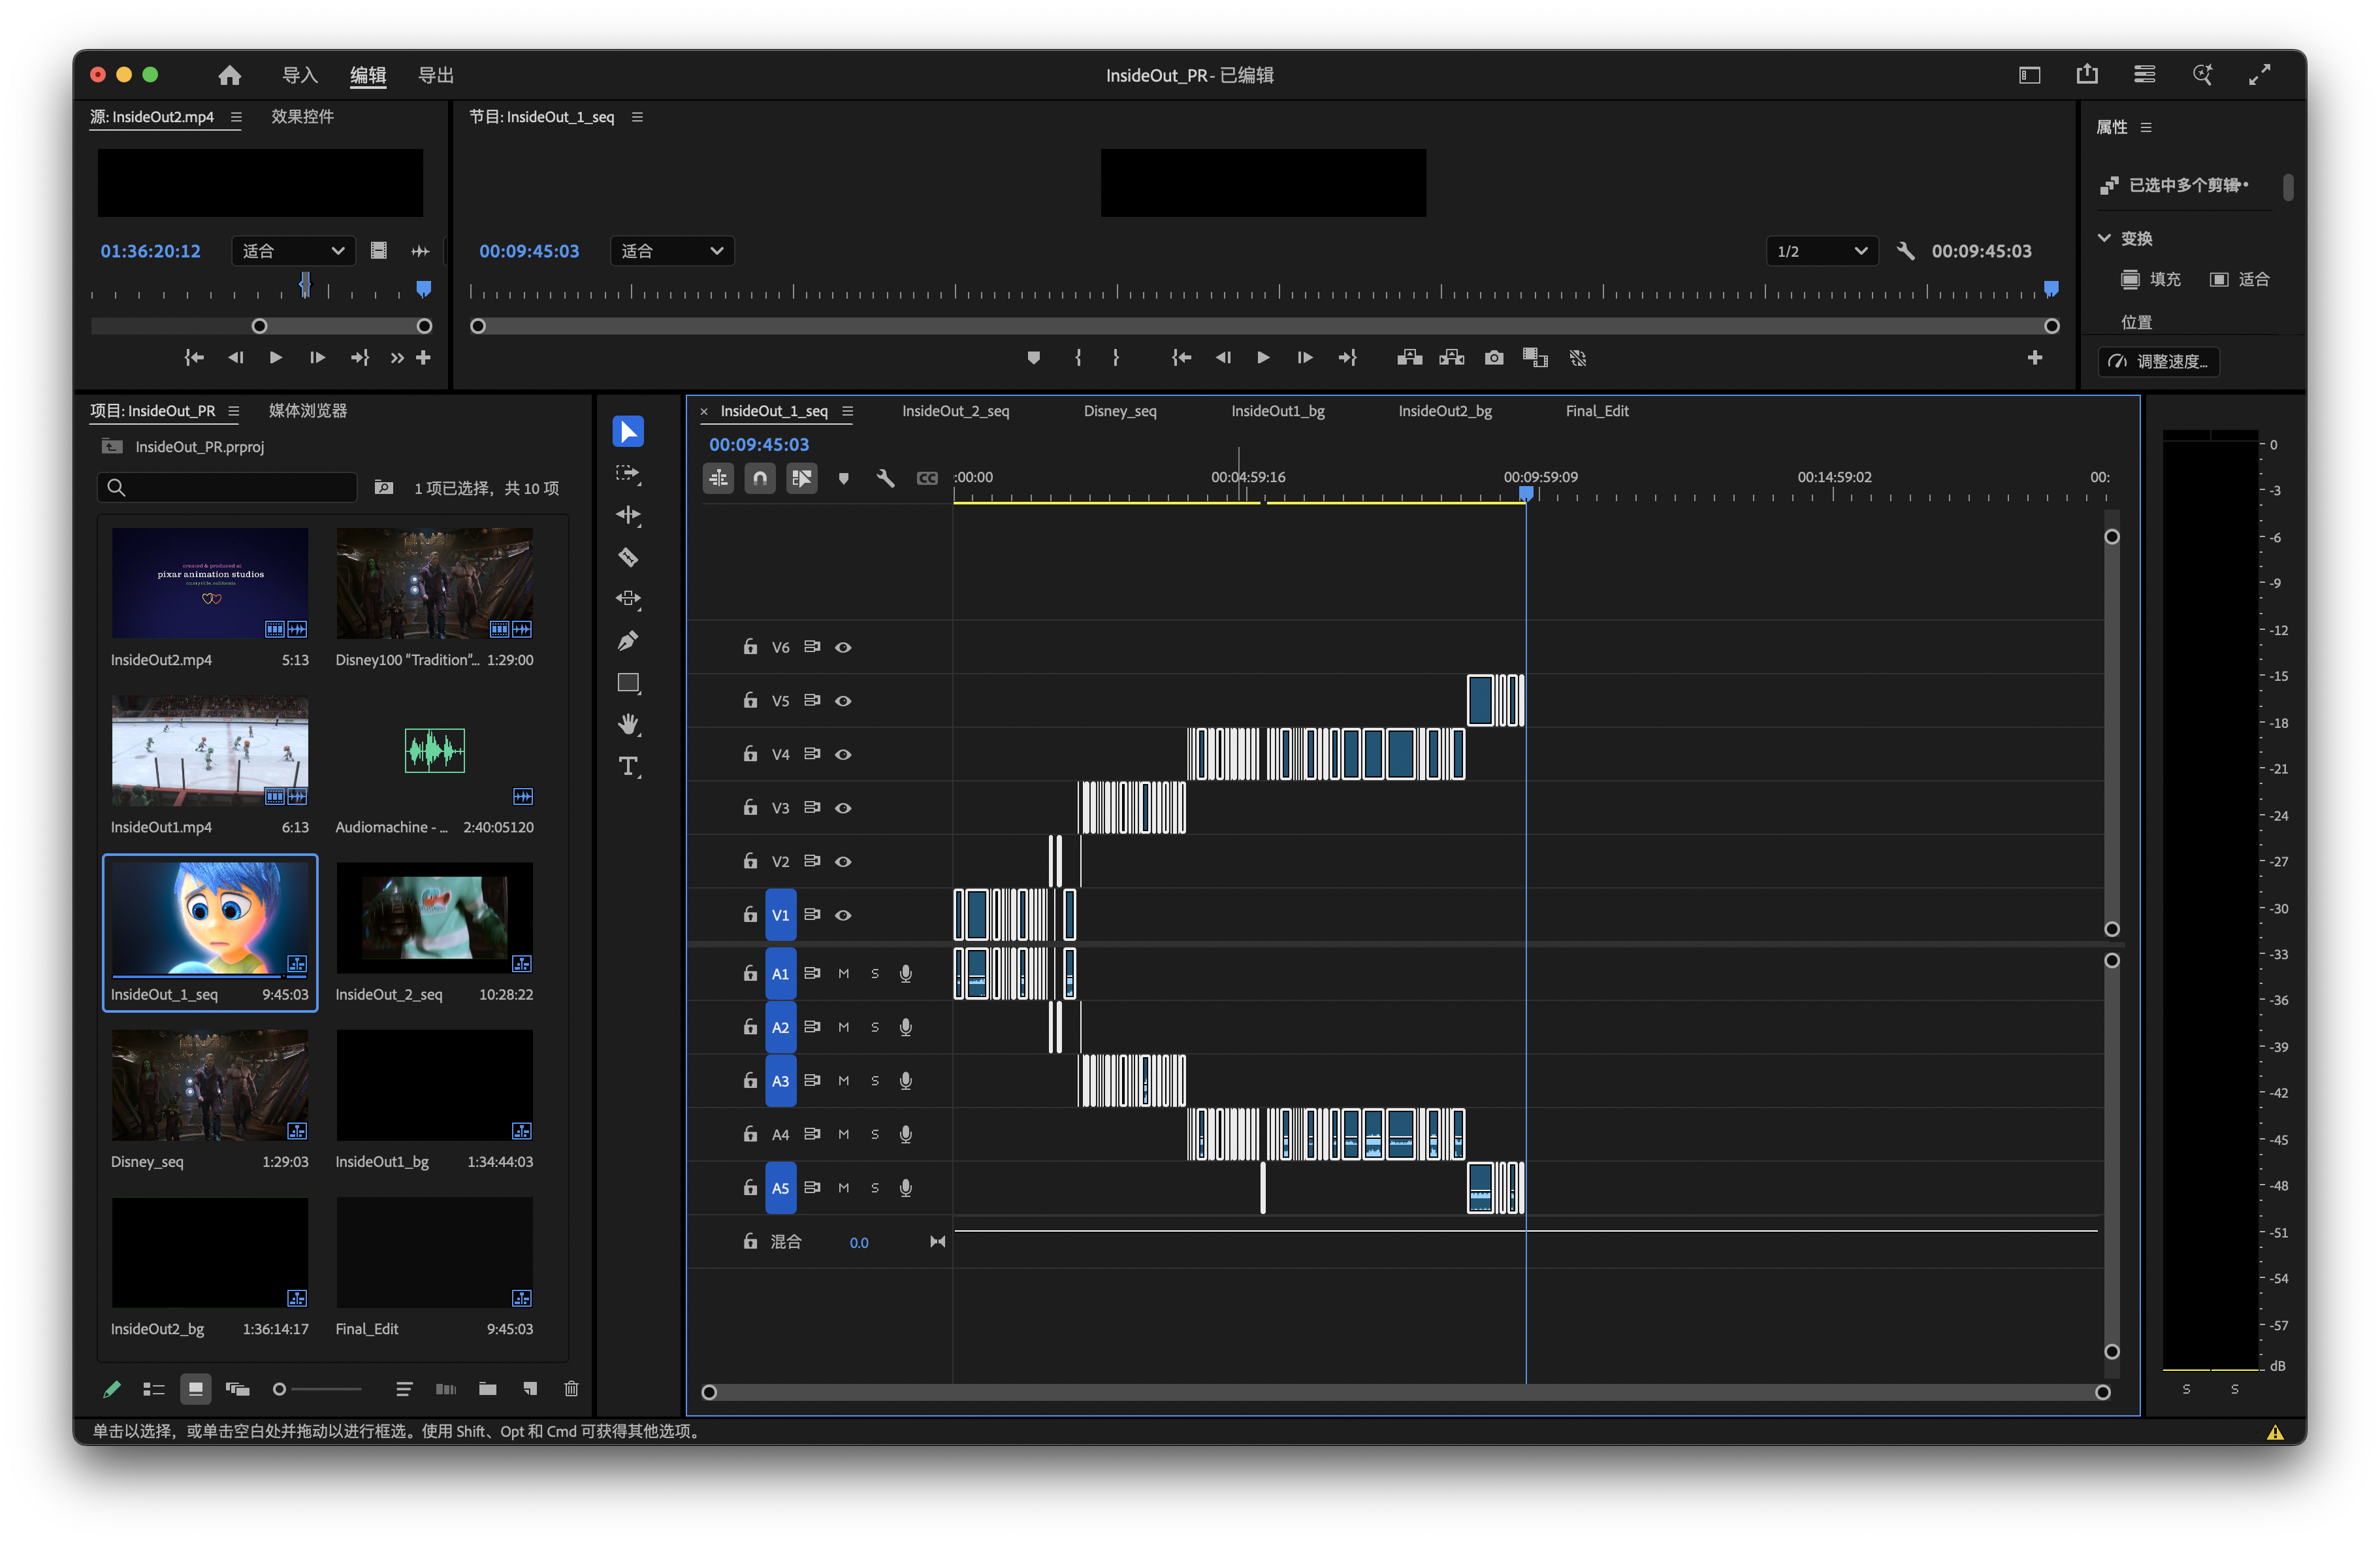This screenshot has height=1542, width=2380.
Task: Open the 媒体浏览器 tab
Action: click(x=308, y=411)
